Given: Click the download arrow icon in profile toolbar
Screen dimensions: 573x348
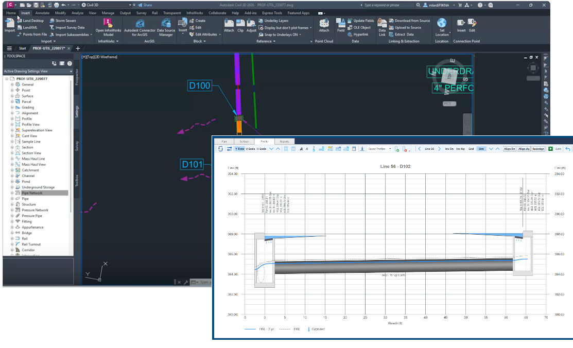Looking at the screenshot, I should pos(362,149).
